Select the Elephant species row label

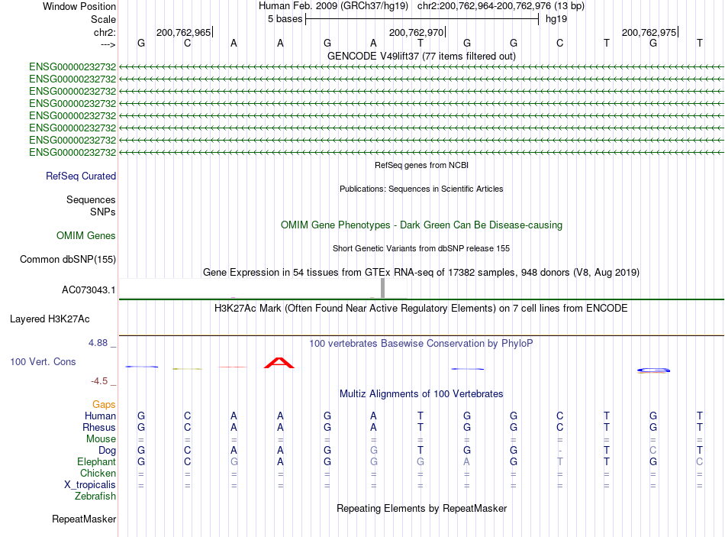[x=96, y=461]
